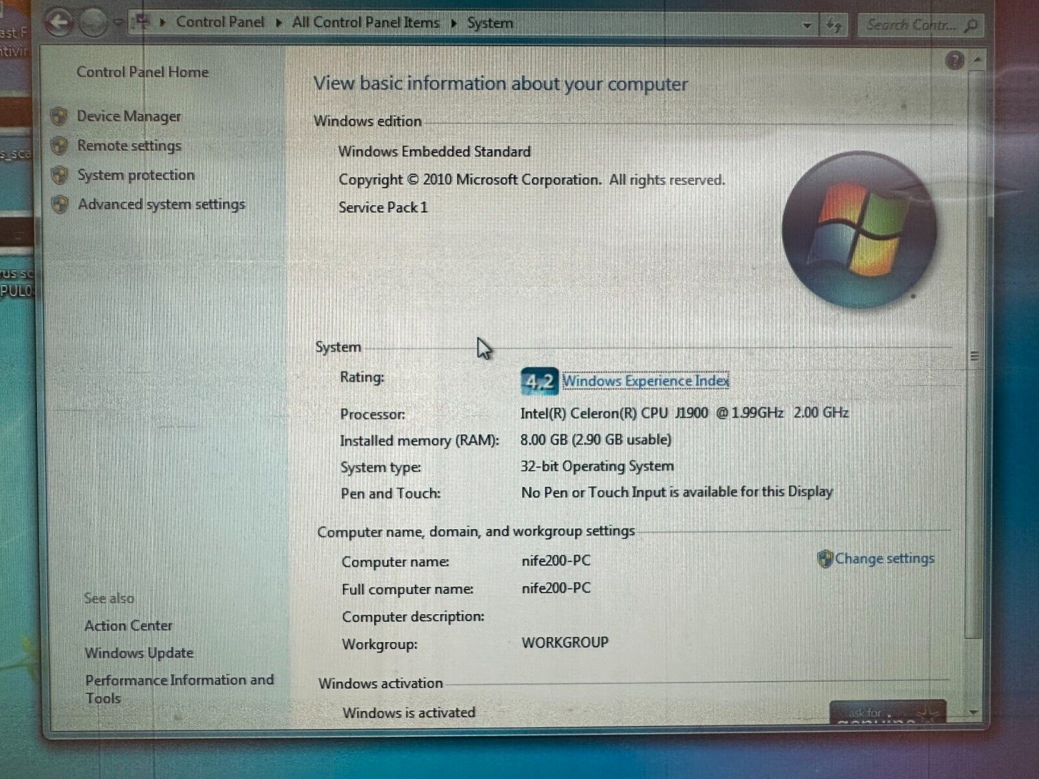The width and height of the screenshot is (1039, 779).
Task: Click the magnifier search icon
Action: point(971,27)
